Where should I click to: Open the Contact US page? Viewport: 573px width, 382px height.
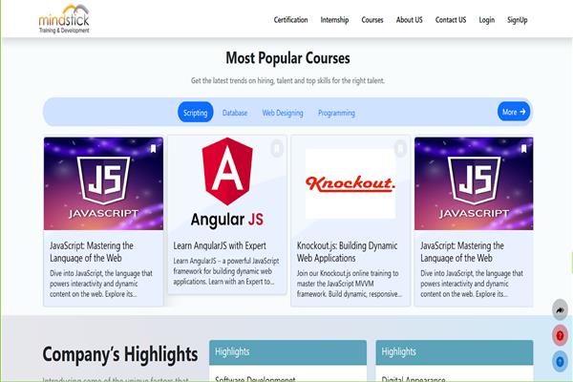tap(451, 20)
